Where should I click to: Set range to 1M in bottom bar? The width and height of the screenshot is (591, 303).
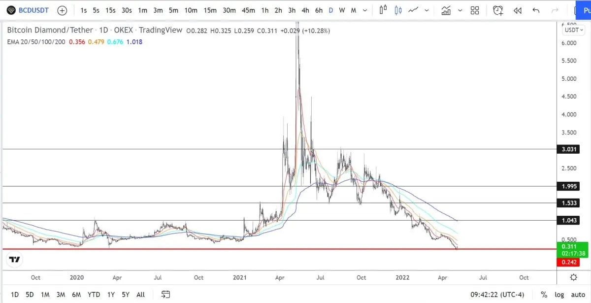coord(45,295)
